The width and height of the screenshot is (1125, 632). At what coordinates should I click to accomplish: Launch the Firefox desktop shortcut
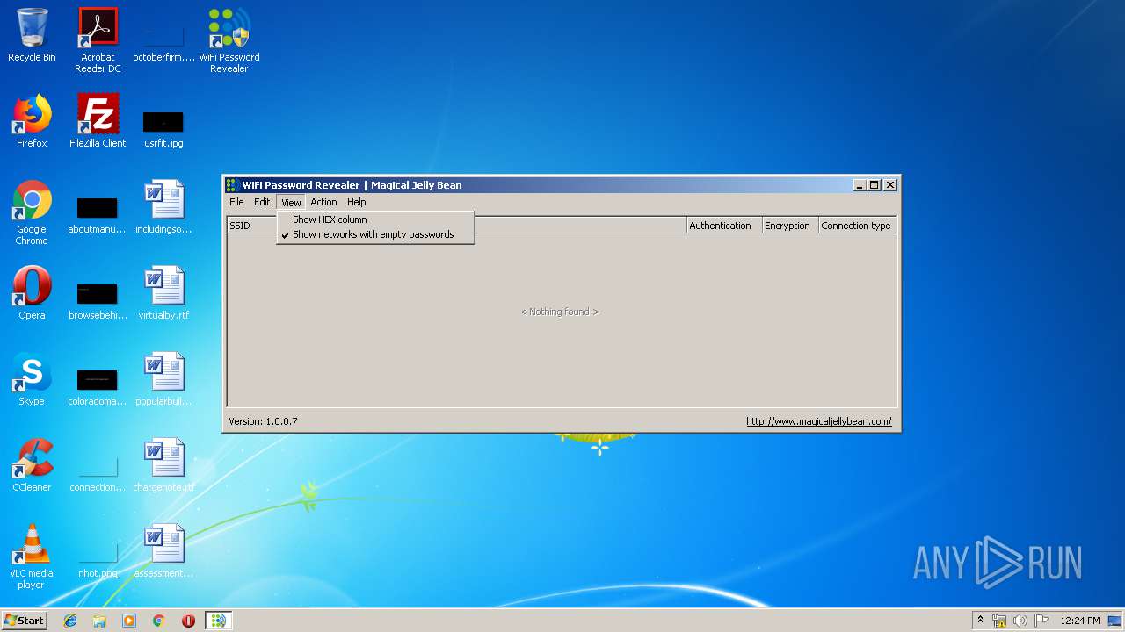(x=32, y=122)
